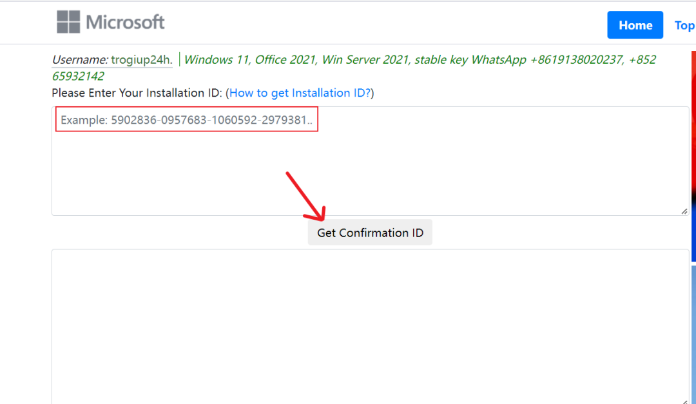
Task: Open How to get Installation ID link
Action: [300, 93]
